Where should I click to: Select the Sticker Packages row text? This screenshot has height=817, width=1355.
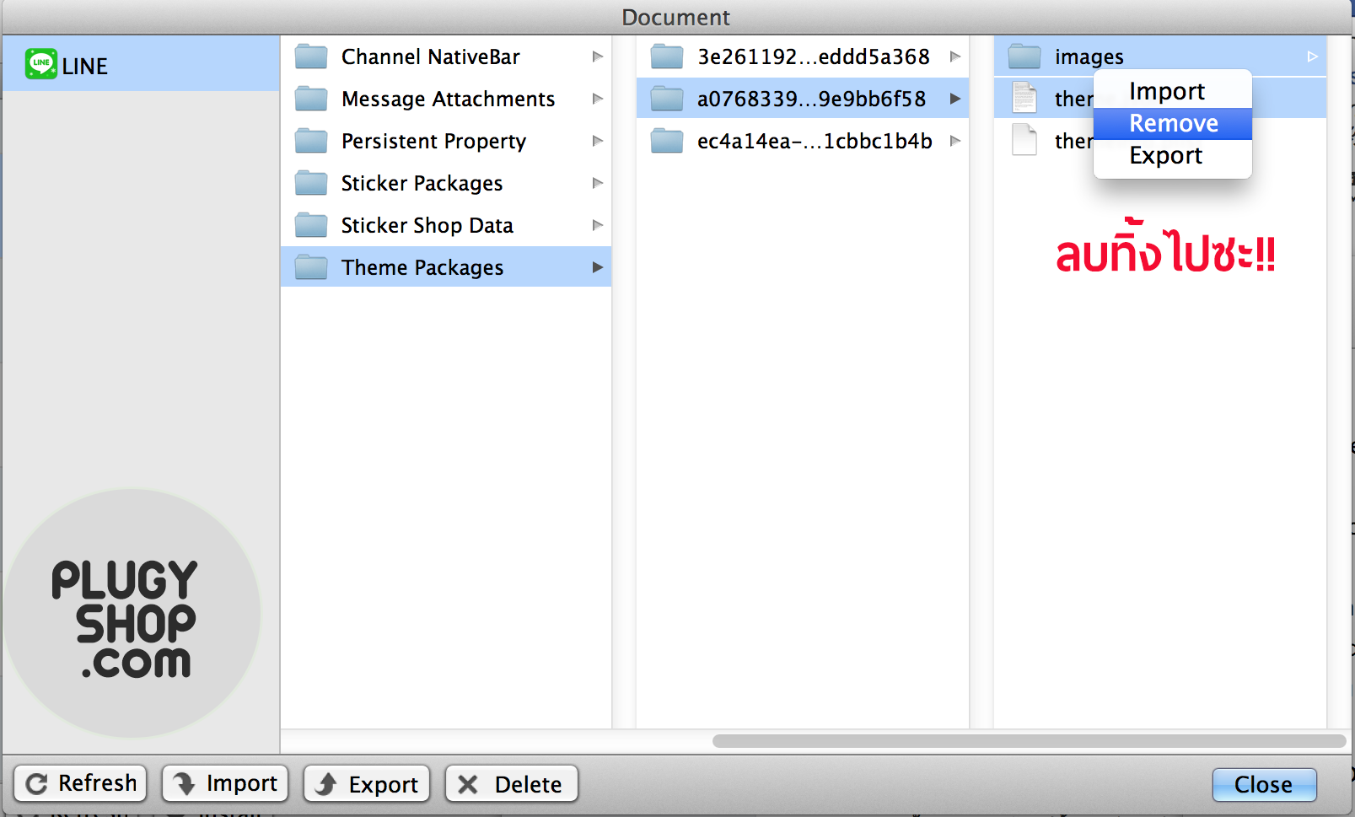click(x=422, y=183)
